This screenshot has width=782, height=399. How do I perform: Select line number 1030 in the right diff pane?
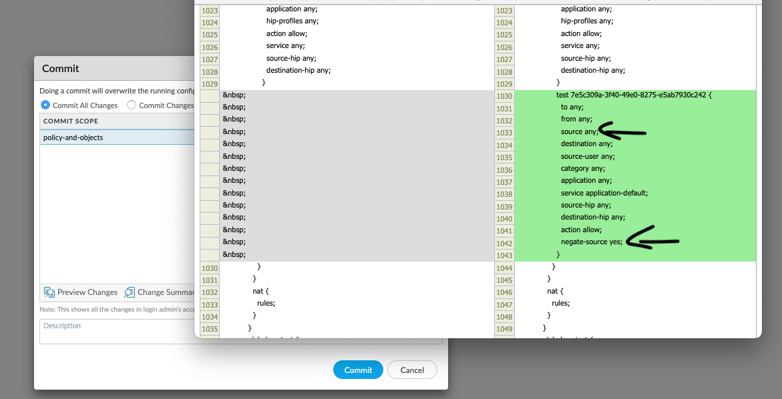click(504, 96)
